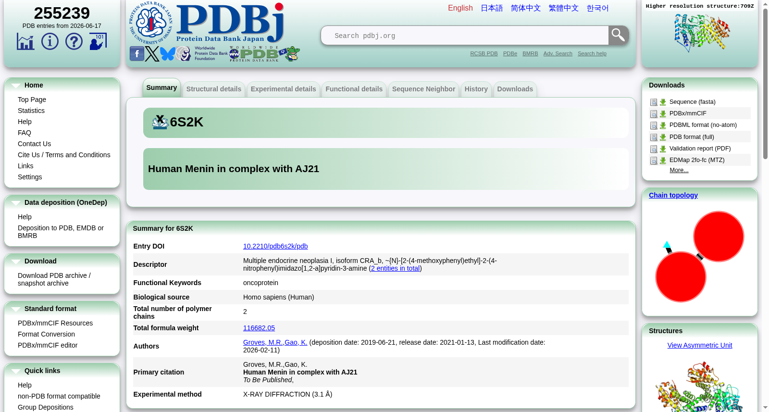The width and height of the screenshot is (769, 412).
Task: Open the question mark help icon
Action: 74,41
